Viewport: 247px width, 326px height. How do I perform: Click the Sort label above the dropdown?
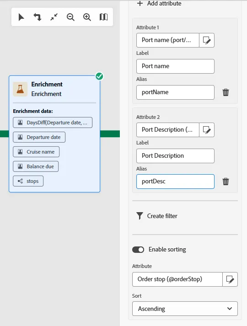coord(137,296)
